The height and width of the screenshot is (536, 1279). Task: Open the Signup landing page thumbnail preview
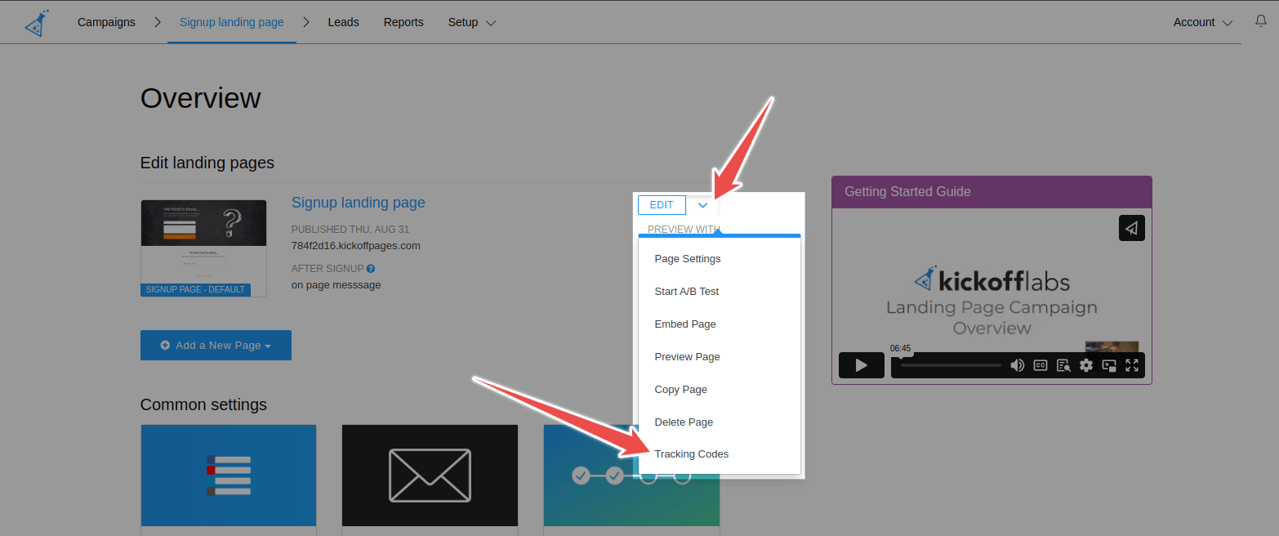(x=203, y=243)
